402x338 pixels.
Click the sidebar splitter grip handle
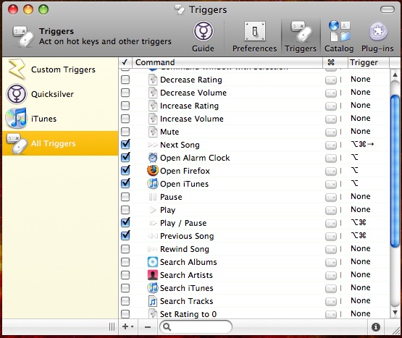[x=112, y=327]
